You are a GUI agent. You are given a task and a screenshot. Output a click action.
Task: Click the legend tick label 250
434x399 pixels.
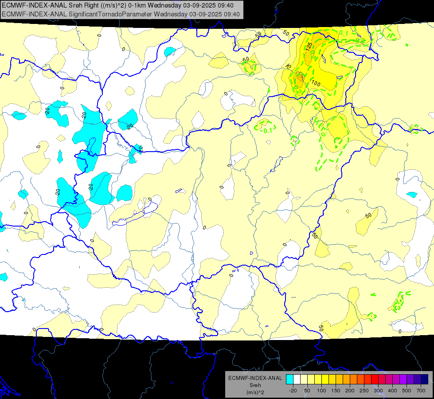point(364,391)
